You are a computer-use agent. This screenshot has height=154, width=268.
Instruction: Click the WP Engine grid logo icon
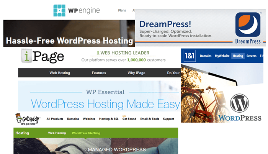pyautogui.click(x=59, y=10)
